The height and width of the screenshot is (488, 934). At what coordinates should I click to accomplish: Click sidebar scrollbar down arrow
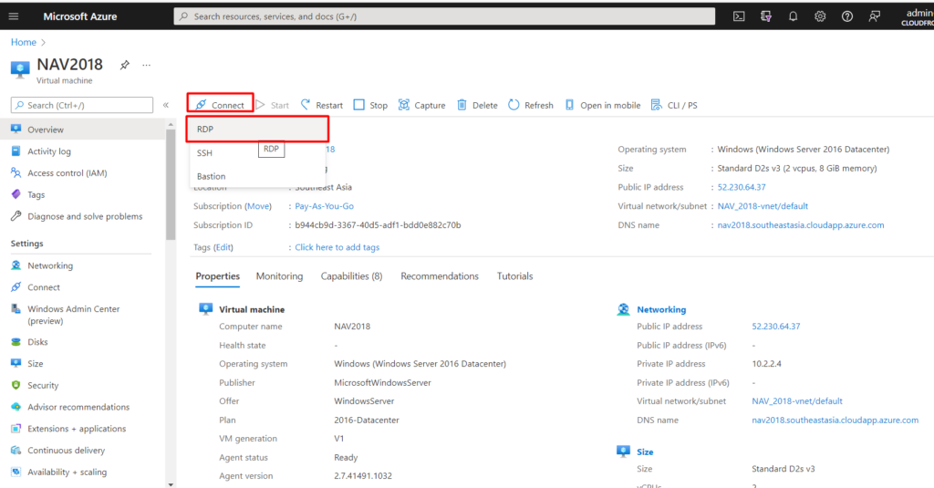pyautogui.click(x=171, y=484)
